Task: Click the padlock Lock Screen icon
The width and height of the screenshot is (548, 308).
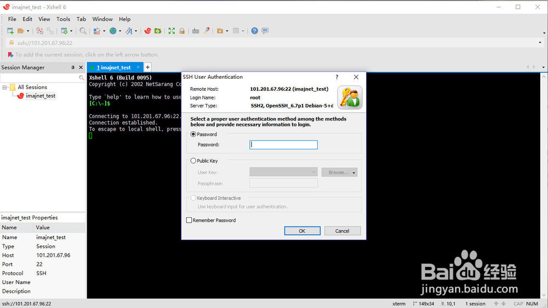Action: click(x=182, y=31)
